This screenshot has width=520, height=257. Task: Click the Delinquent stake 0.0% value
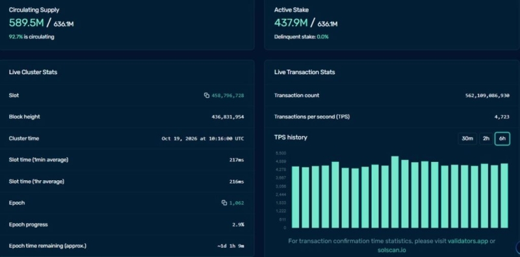(322, 37)
